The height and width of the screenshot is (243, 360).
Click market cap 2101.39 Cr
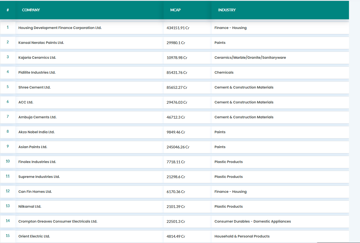tap(176, 207)
